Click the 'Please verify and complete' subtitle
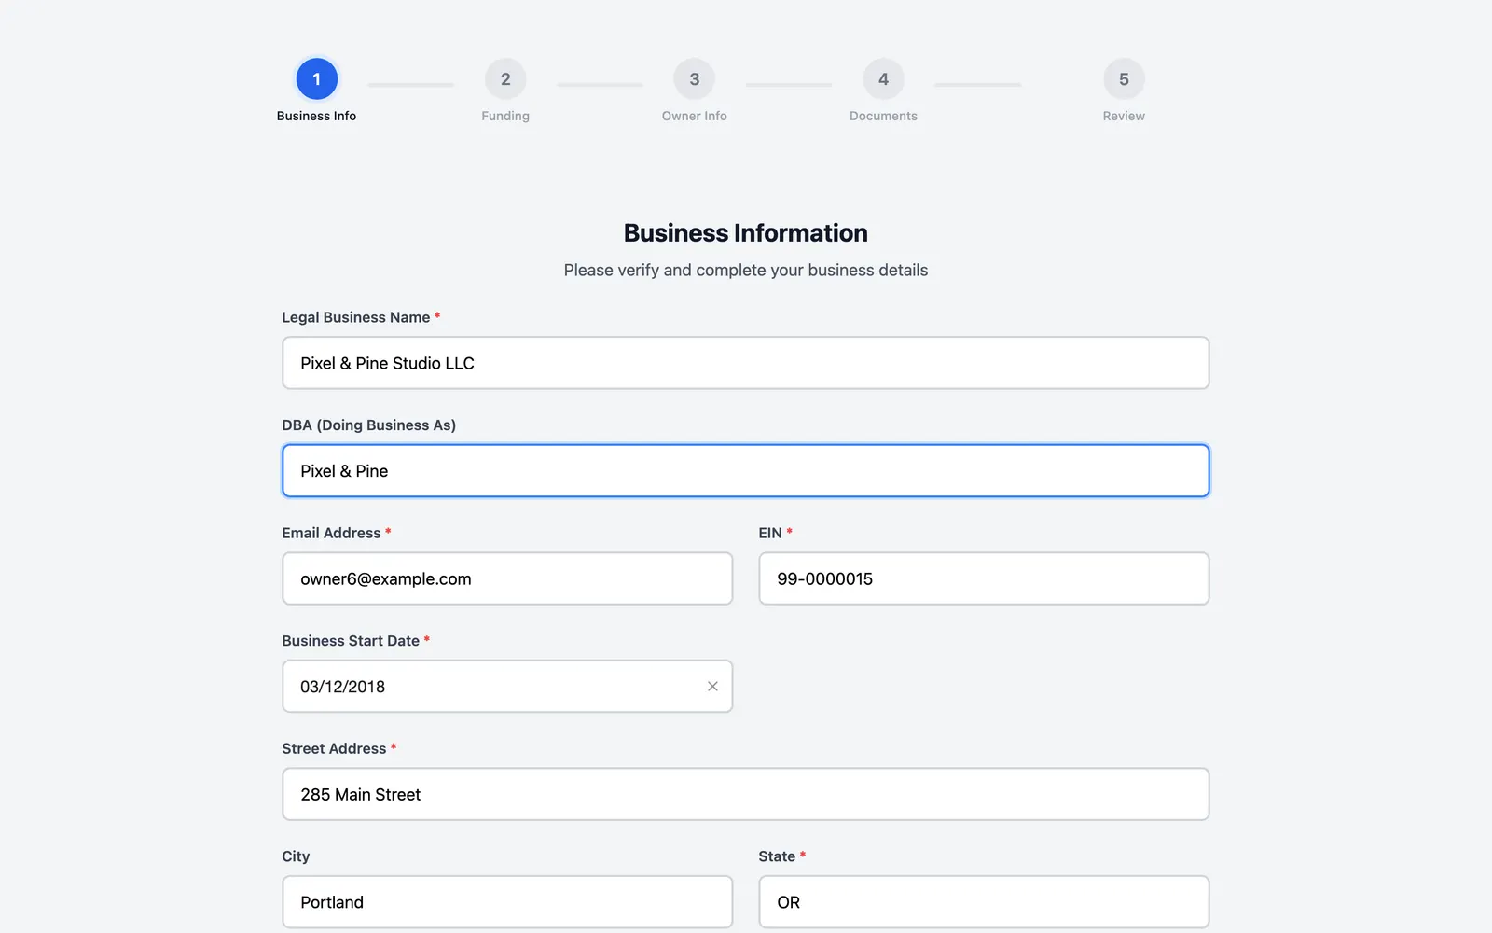1492x933 pixels. [x=746, y=271]
